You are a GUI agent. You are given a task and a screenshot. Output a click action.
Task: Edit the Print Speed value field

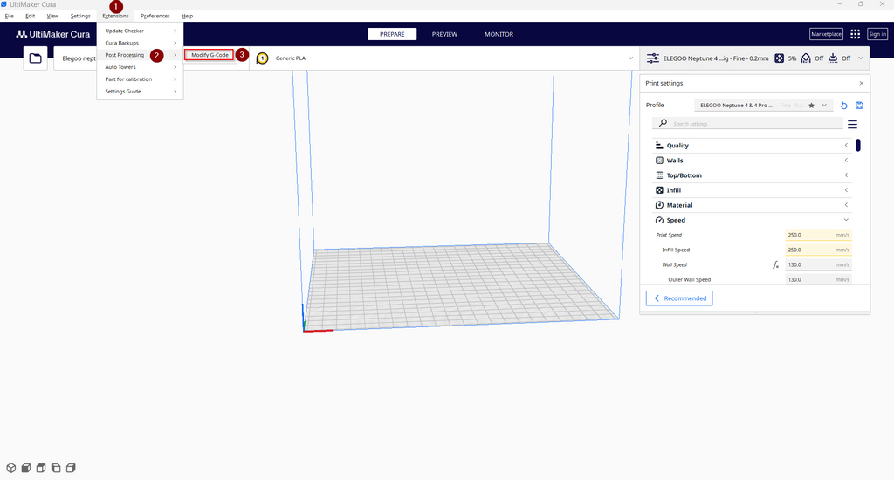point(818,235)
